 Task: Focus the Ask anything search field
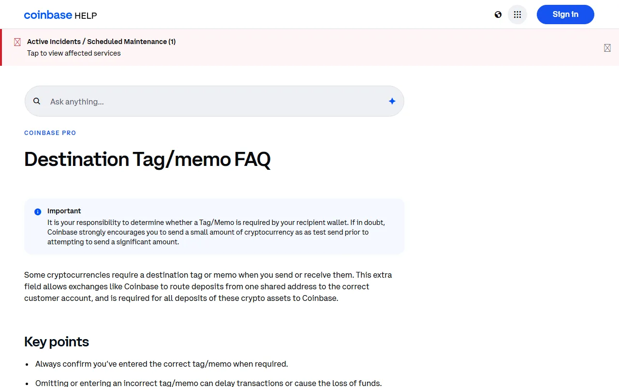click(214, 101)
